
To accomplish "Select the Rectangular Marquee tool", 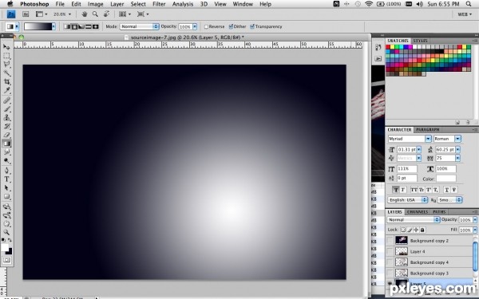I will (6, 56).
